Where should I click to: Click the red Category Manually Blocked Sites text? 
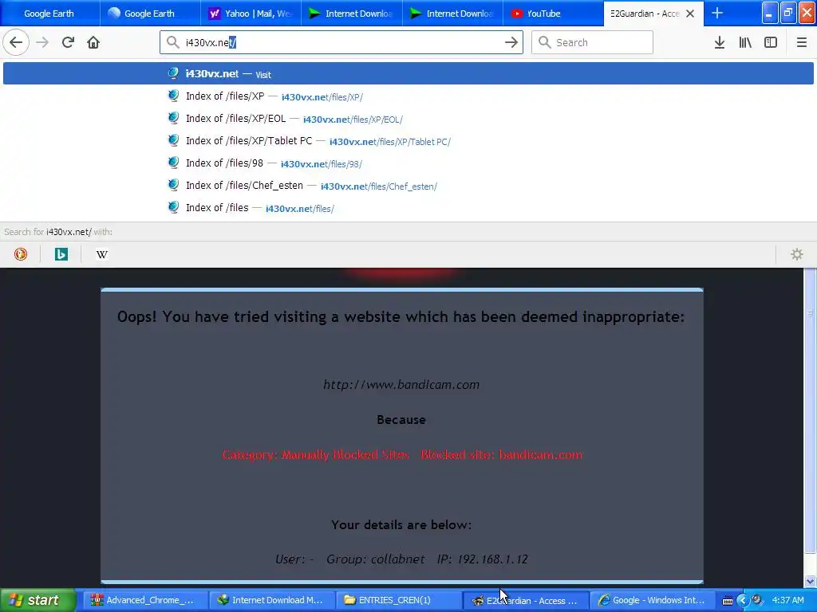[316, 455]
